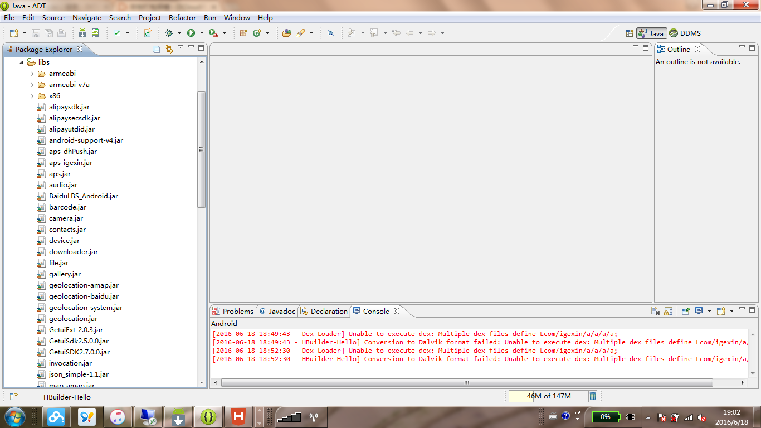Click the New Java Class icon

[257, 33]
